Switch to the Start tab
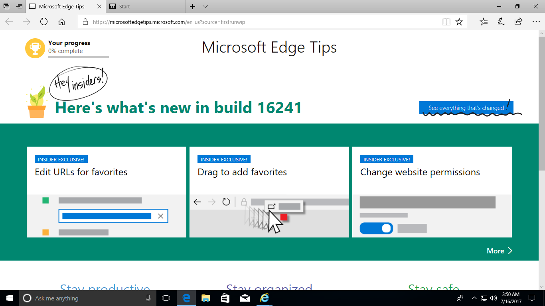 pyautogui.click(x=146, y=6)
